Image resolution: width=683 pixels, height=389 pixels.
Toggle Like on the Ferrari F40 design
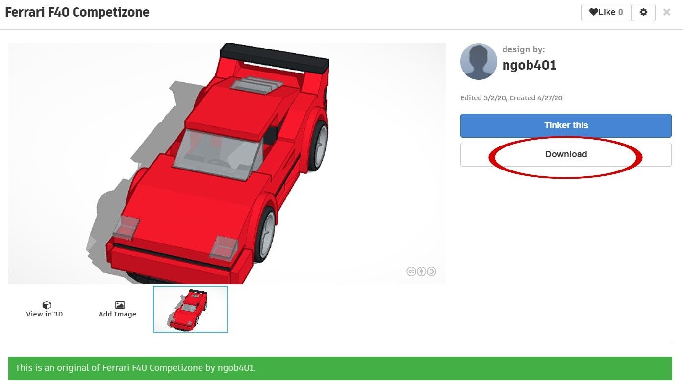point(606,12)
